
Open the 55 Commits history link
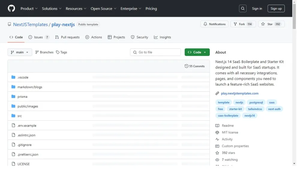pyautogui.click(x=195, y=66)
